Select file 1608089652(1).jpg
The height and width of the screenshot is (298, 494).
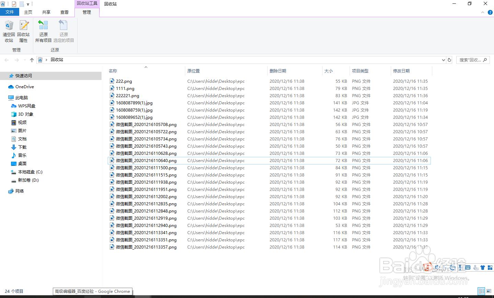(134, 117)
